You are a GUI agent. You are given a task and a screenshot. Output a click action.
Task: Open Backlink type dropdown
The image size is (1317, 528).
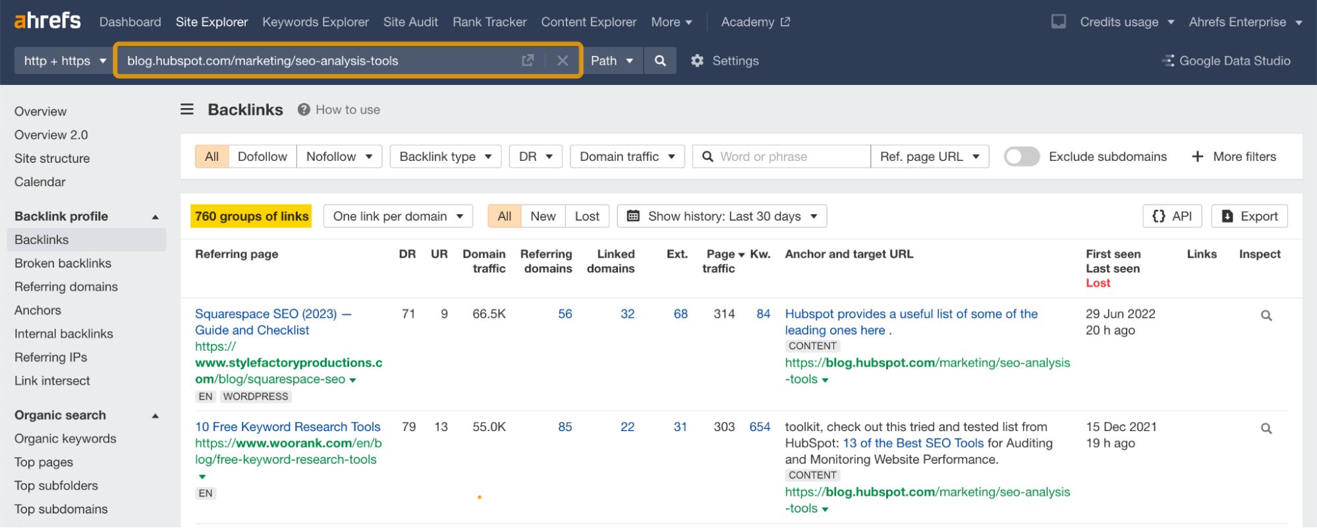[445, 156]
